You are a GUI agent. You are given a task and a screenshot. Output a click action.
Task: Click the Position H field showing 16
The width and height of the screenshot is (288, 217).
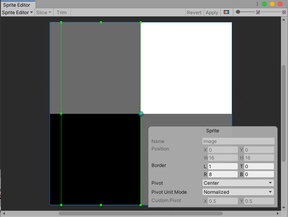click(x=259, y=158)
